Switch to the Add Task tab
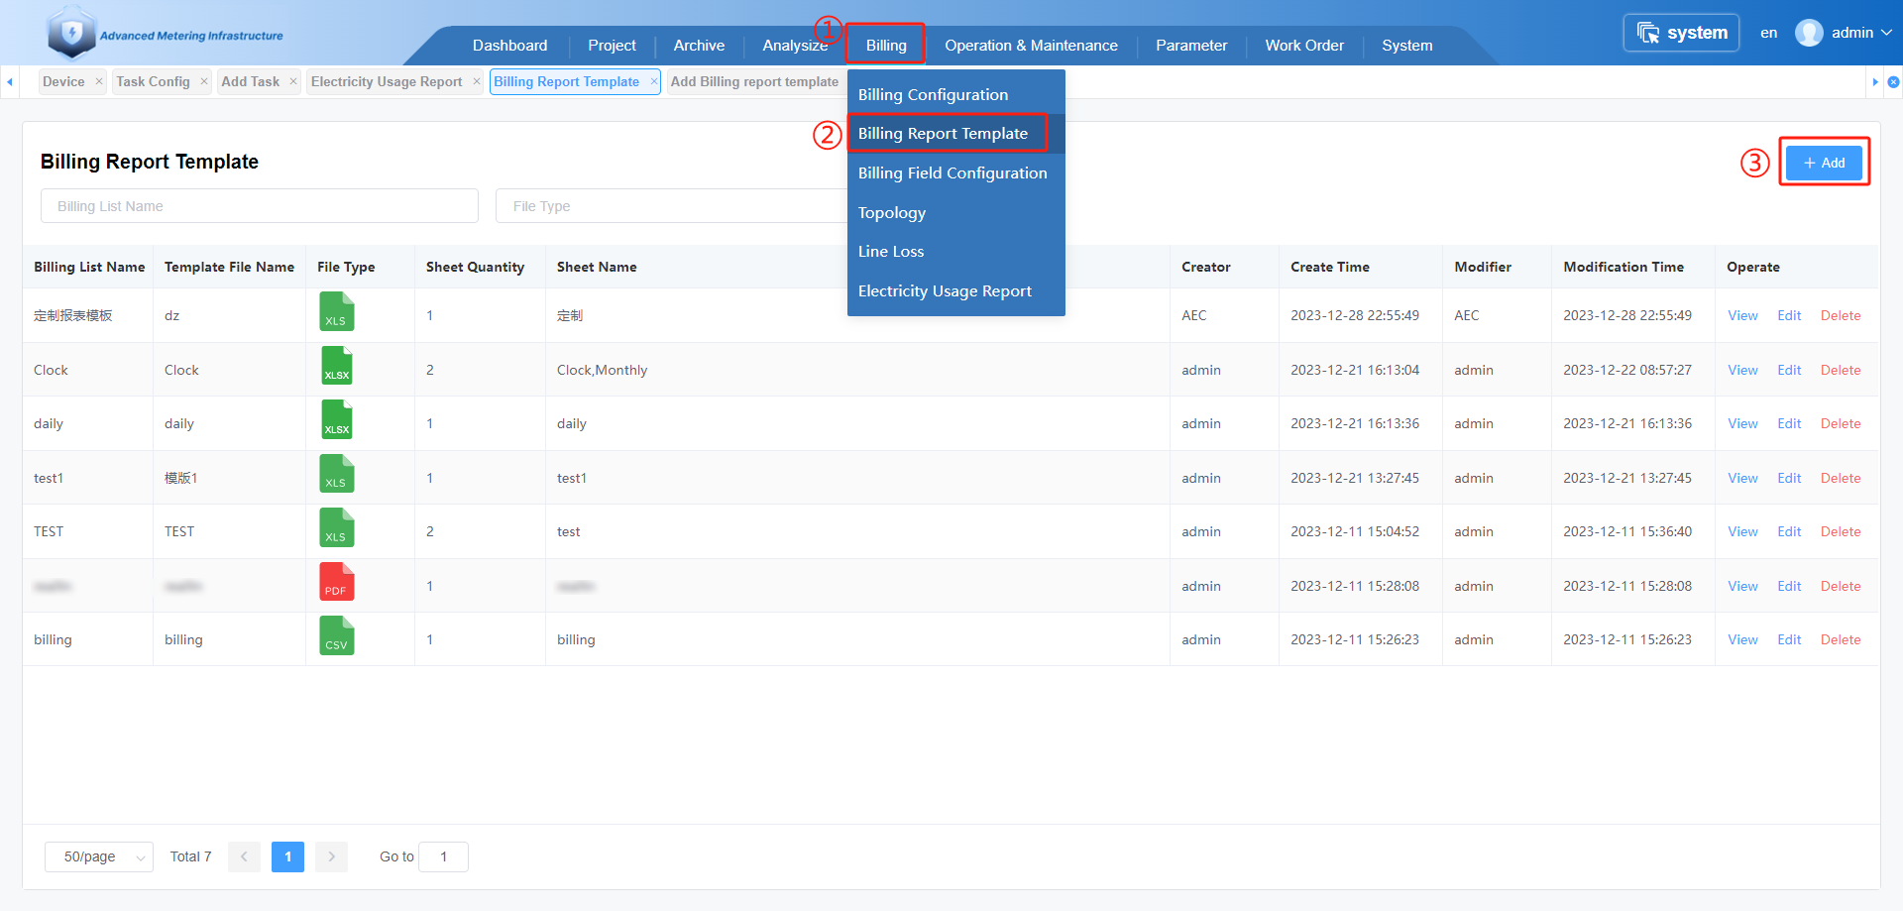Image resolution: width=1903 pixels, height=911 pixels. coord(250,81)
